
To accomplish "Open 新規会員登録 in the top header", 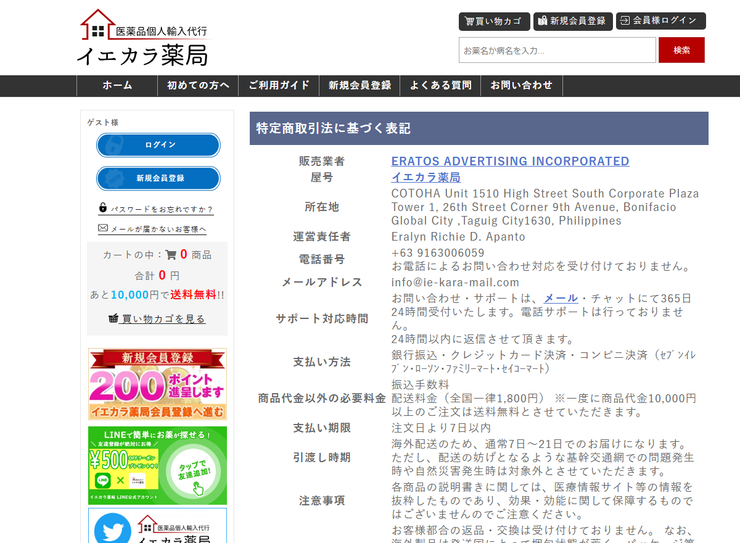I will (573, 21).
